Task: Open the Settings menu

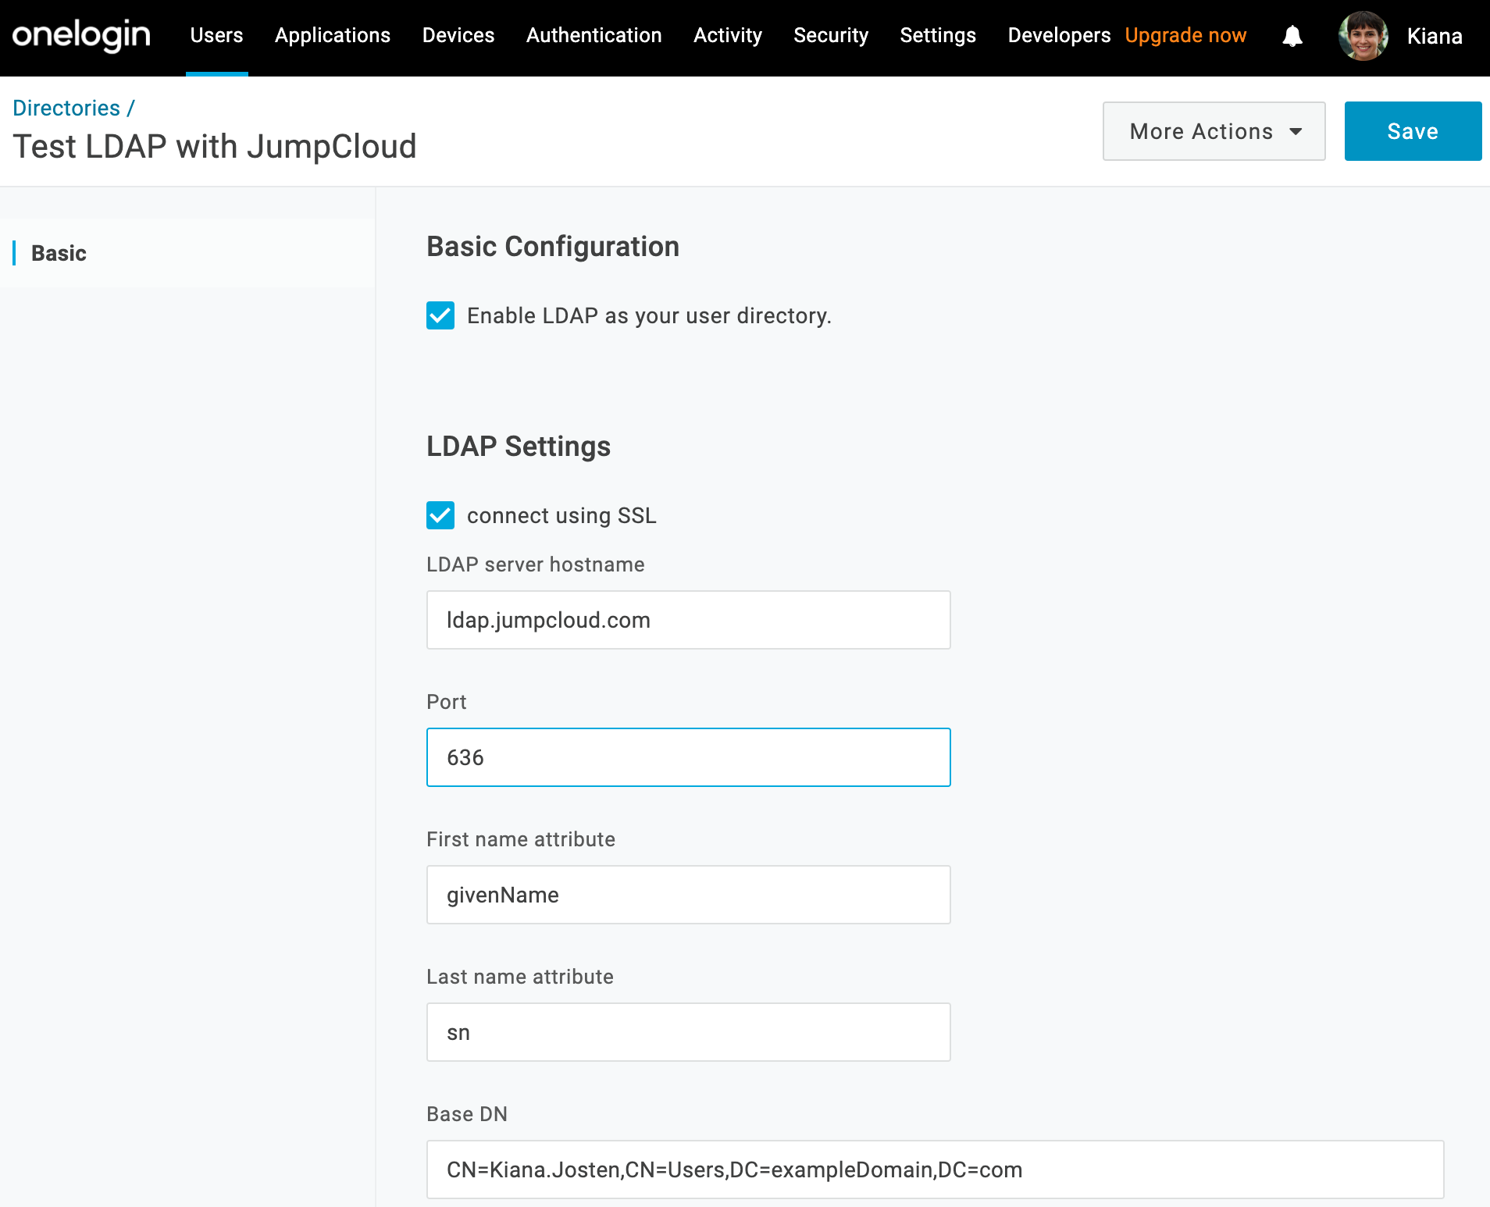Action: point(937,36)
